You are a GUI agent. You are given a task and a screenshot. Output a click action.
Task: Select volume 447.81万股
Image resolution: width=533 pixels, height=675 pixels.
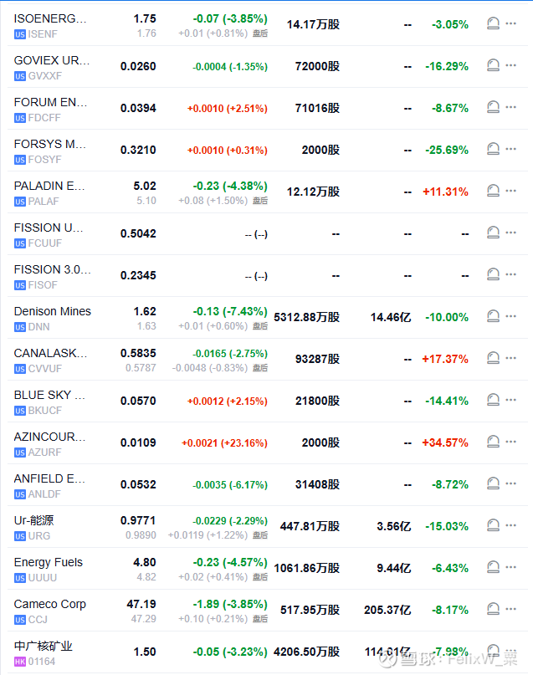click(310, 526)
